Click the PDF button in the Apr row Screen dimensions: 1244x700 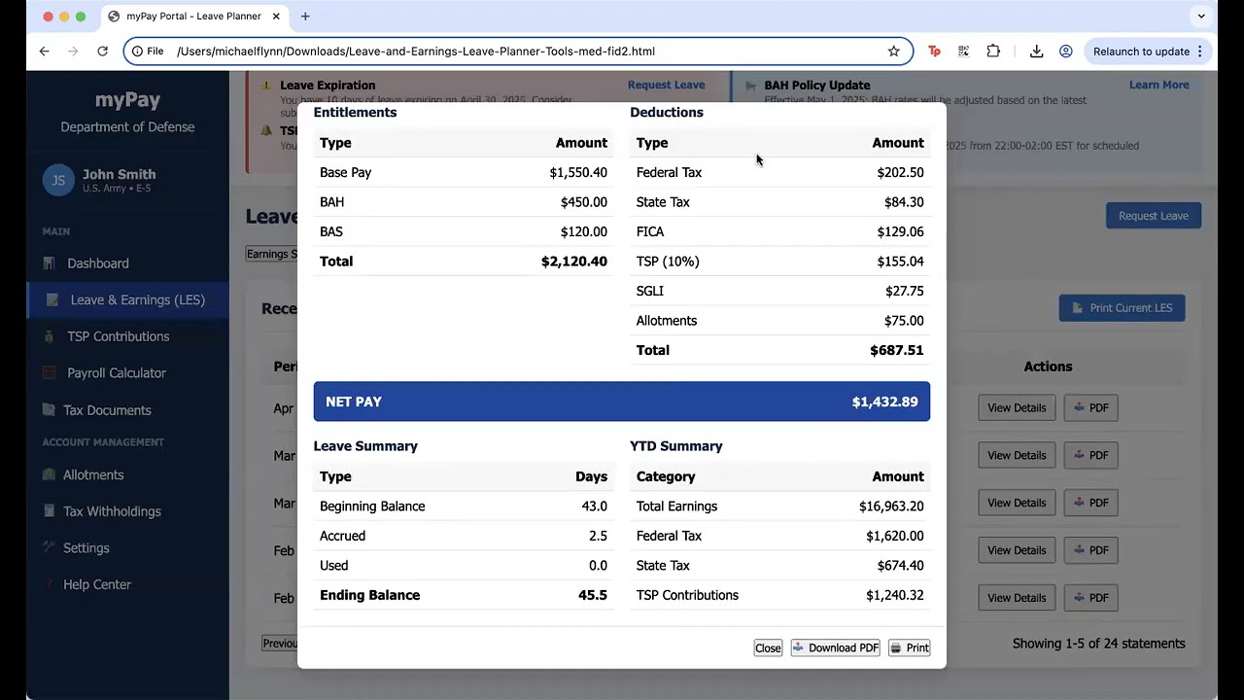tap(1090, 408)
